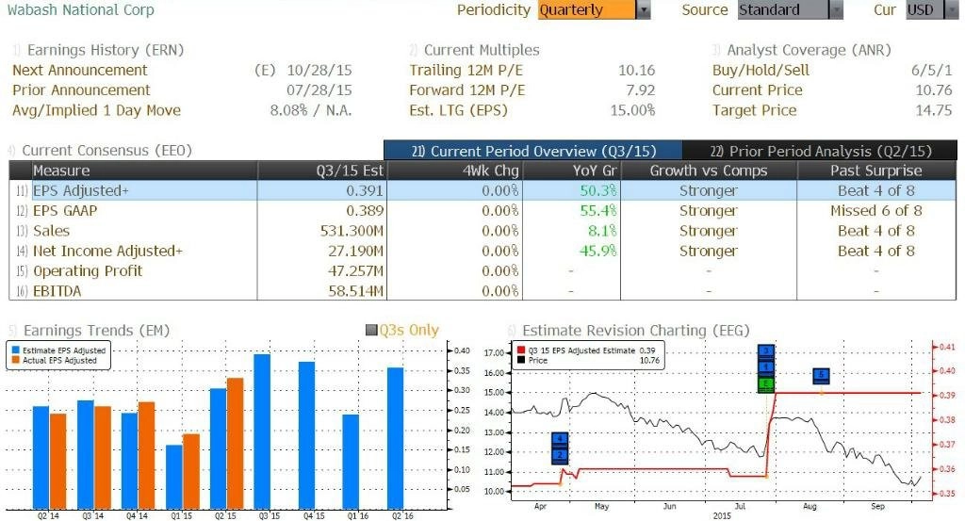Screen dimensions: 965x521
Task: Click the blue marker 4 in April
Action: (x=560, y=440)
